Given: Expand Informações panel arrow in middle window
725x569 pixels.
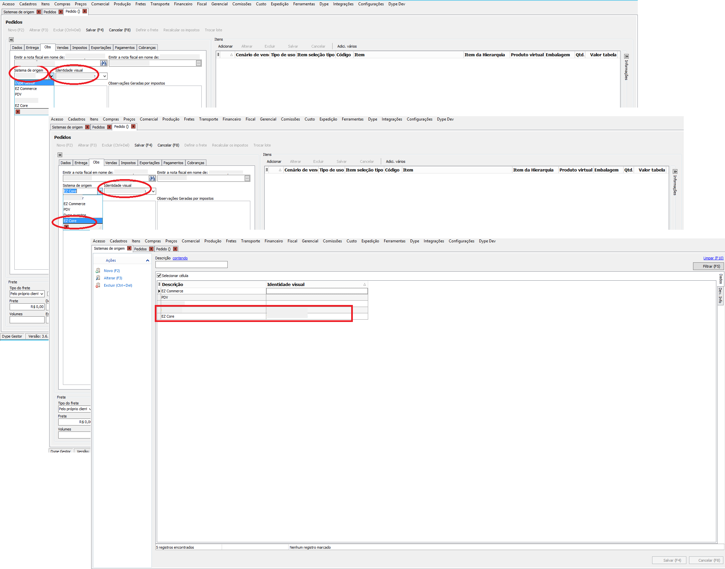Looking at the screenshot, I should 675,171.
